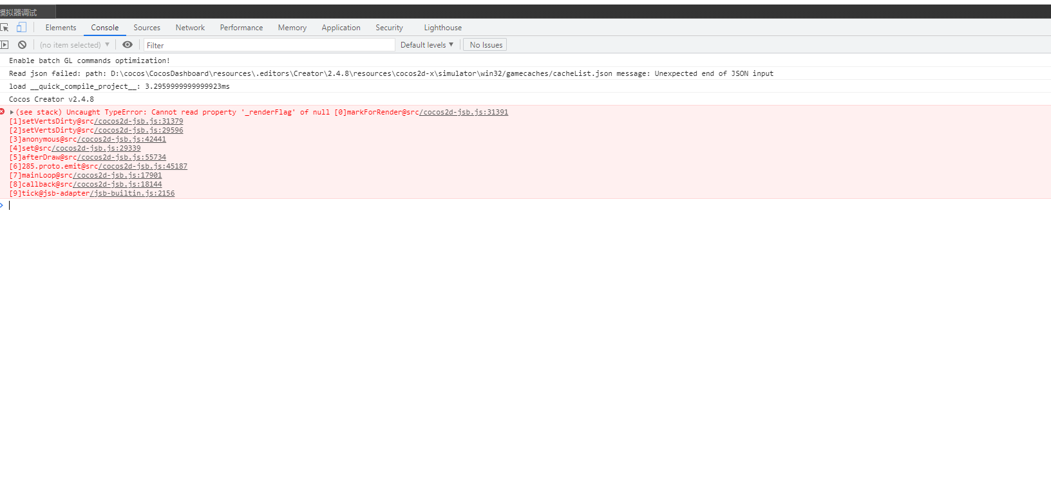Viewport: 1051px width, 484px height.
Task: Open the Lighthouse tab
Action: (443, 28)
